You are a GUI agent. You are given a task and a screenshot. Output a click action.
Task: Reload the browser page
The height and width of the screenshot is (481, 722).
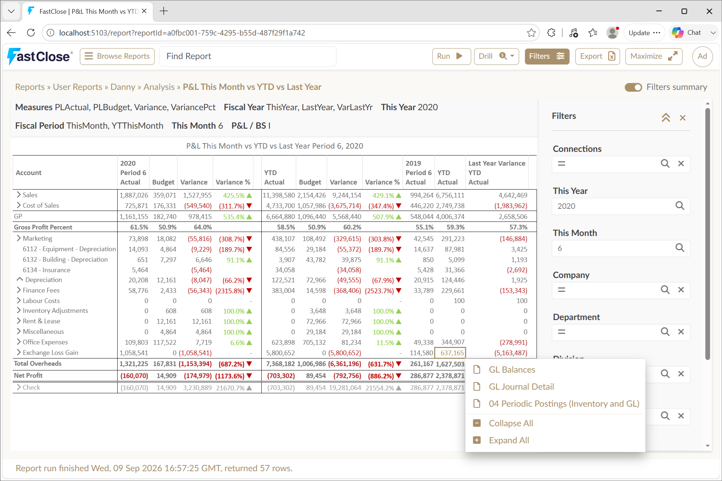(31, 33)
